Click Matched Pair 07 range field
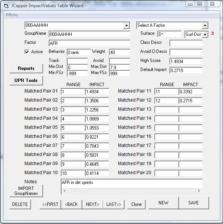 coord(73,146)
